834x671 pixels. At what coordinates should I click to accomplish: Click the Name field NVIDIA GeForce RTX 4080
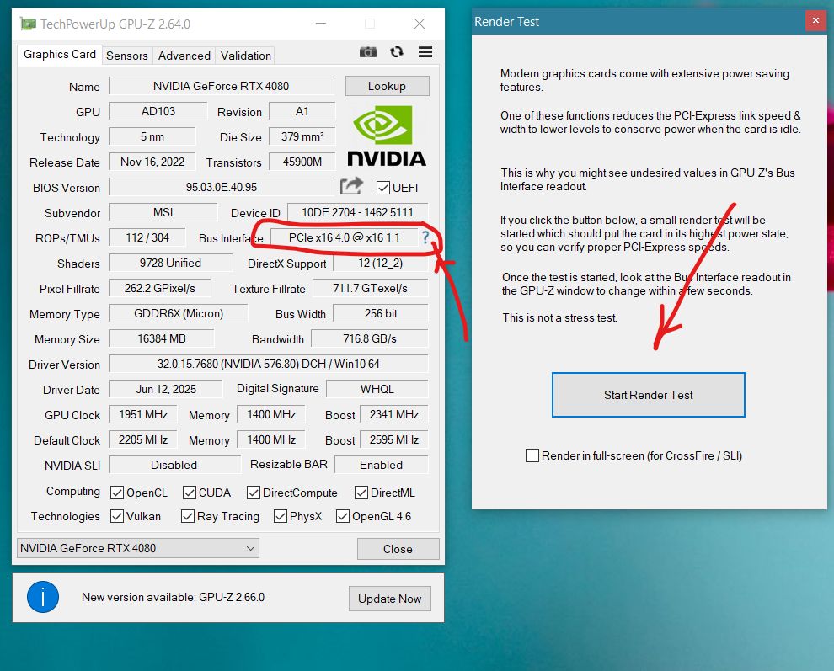(x=222, y=86)
